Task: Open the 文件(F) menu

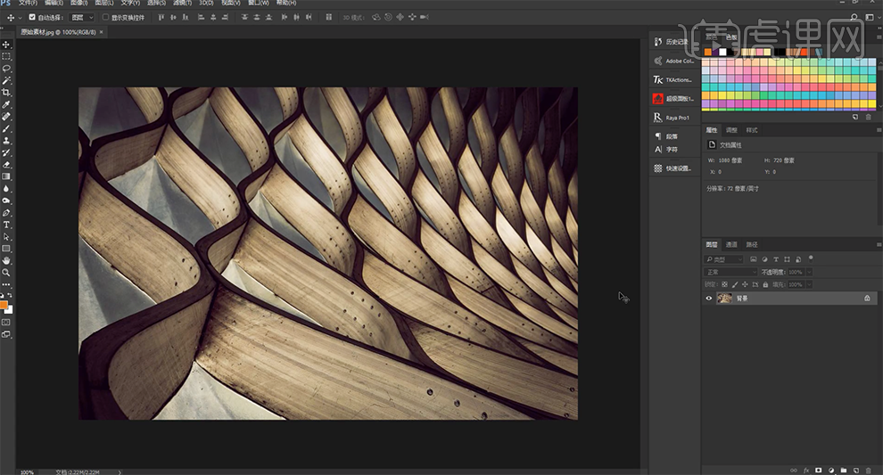Action: (28, 4)
